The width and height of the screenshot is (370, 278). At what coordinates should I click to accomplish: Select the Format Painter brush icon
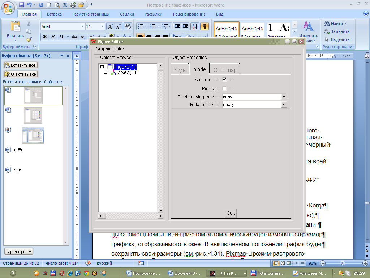click(29, 39)
